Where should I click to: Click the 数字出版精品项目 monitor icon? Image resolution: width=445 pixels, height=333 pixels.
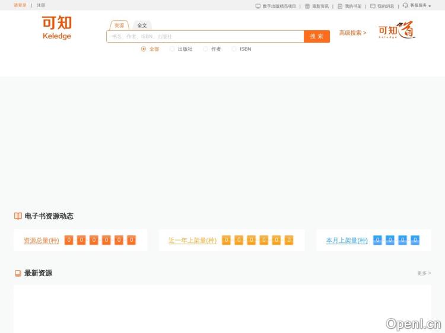(x=258, y=6)
